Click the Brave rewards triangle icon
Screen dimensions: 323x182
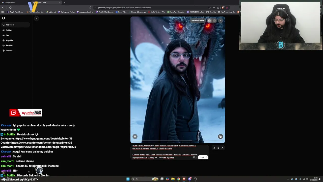[227, 8]
